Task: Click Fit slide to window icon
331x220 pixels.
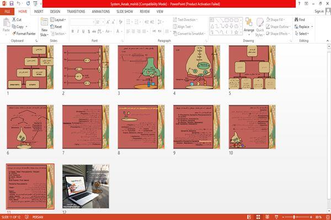Action: point(328,217)
